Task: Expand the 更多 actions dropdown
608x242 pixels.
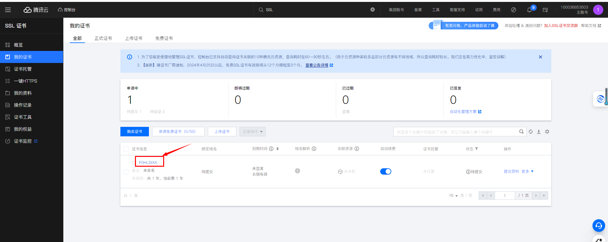Action: (x=528, y=171)
